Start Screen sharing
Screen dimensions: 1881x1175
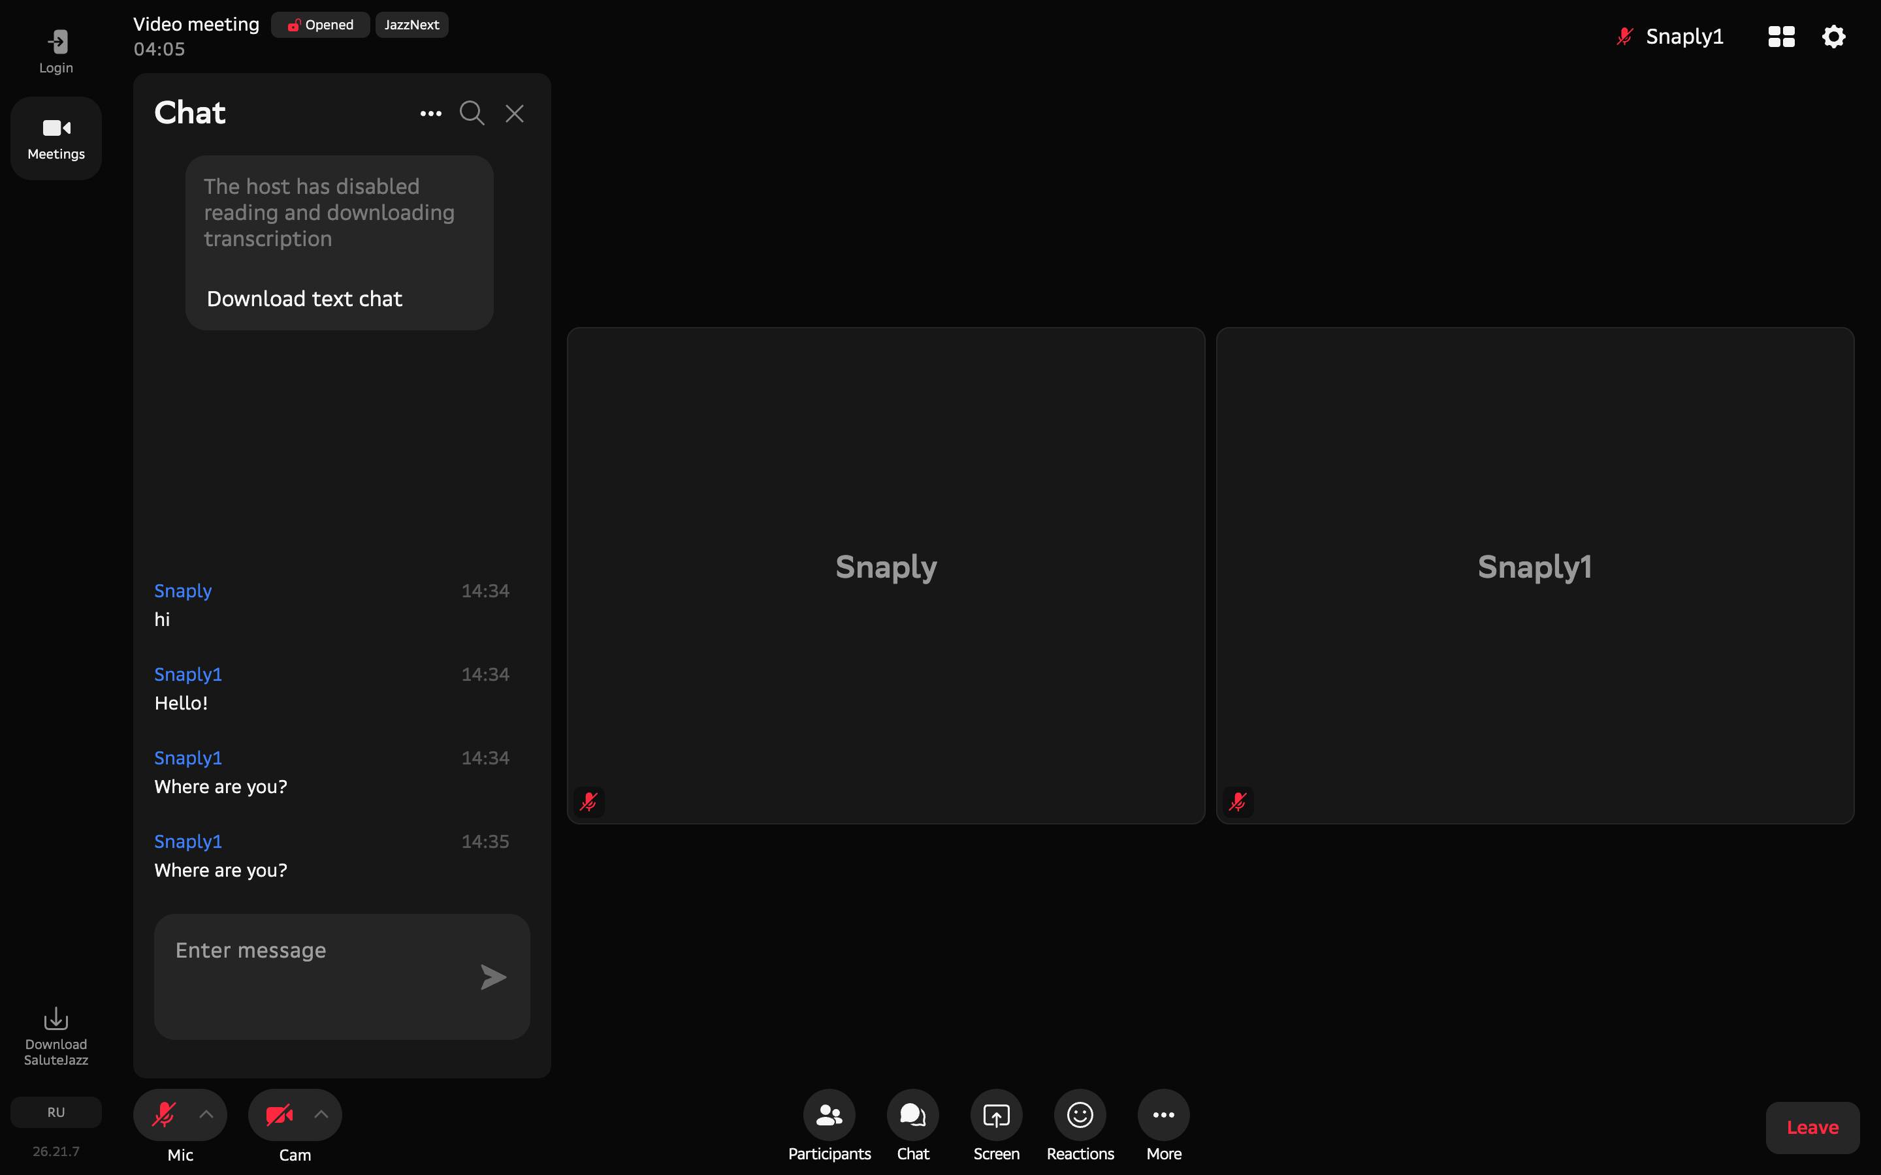(997, 1126)
